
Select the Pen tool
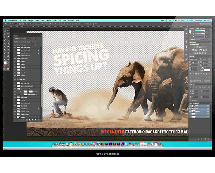5,53
